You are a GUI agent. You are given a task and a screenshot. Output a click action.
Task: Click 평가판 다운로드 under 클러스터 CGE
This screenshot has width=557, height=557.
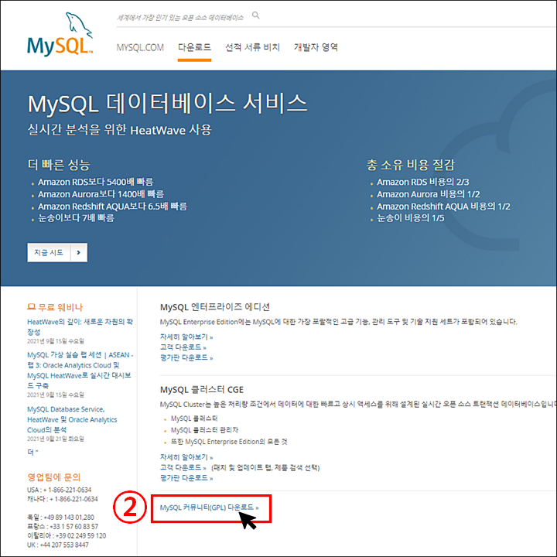186,478
